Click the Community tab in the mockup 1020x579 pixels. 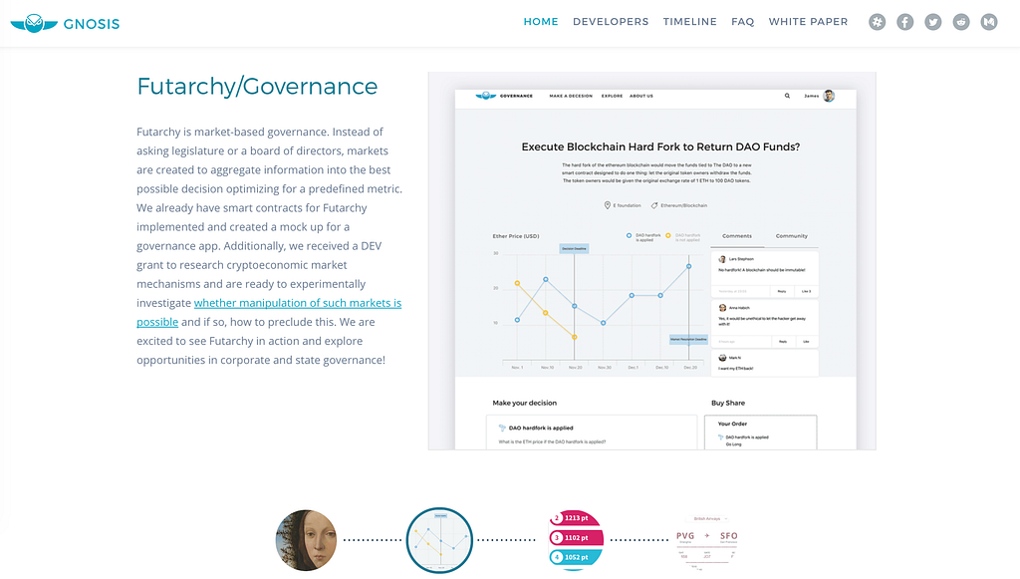click(792, 236)
